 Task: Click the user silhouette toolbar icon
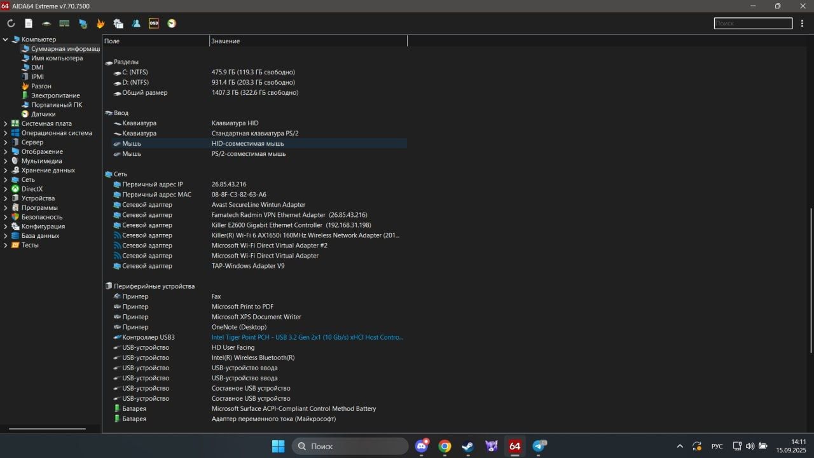(136, 24)
